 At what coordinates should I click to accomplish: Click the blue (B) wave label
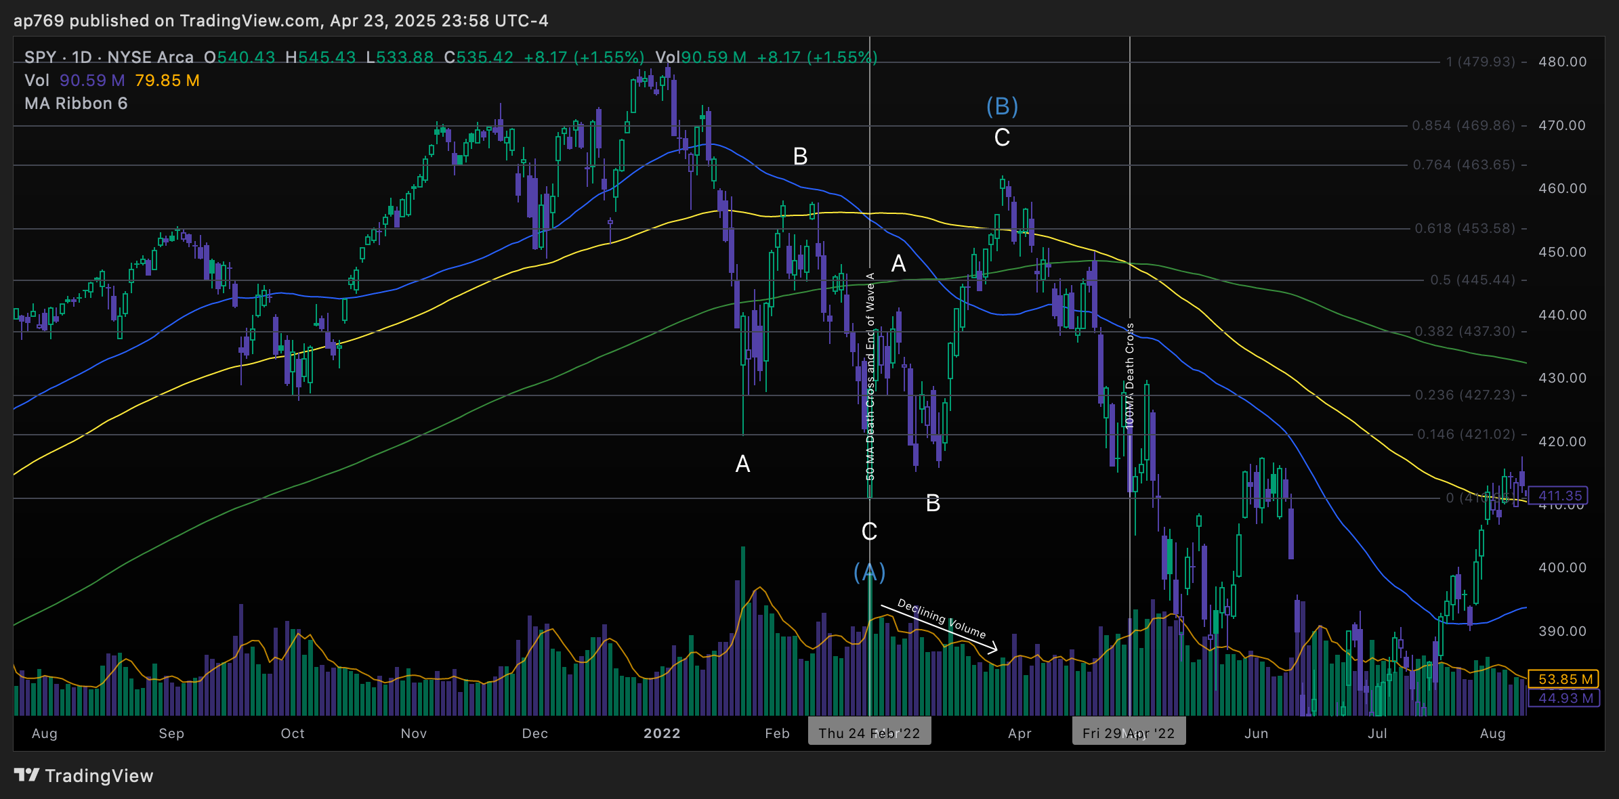[1002, 106]
